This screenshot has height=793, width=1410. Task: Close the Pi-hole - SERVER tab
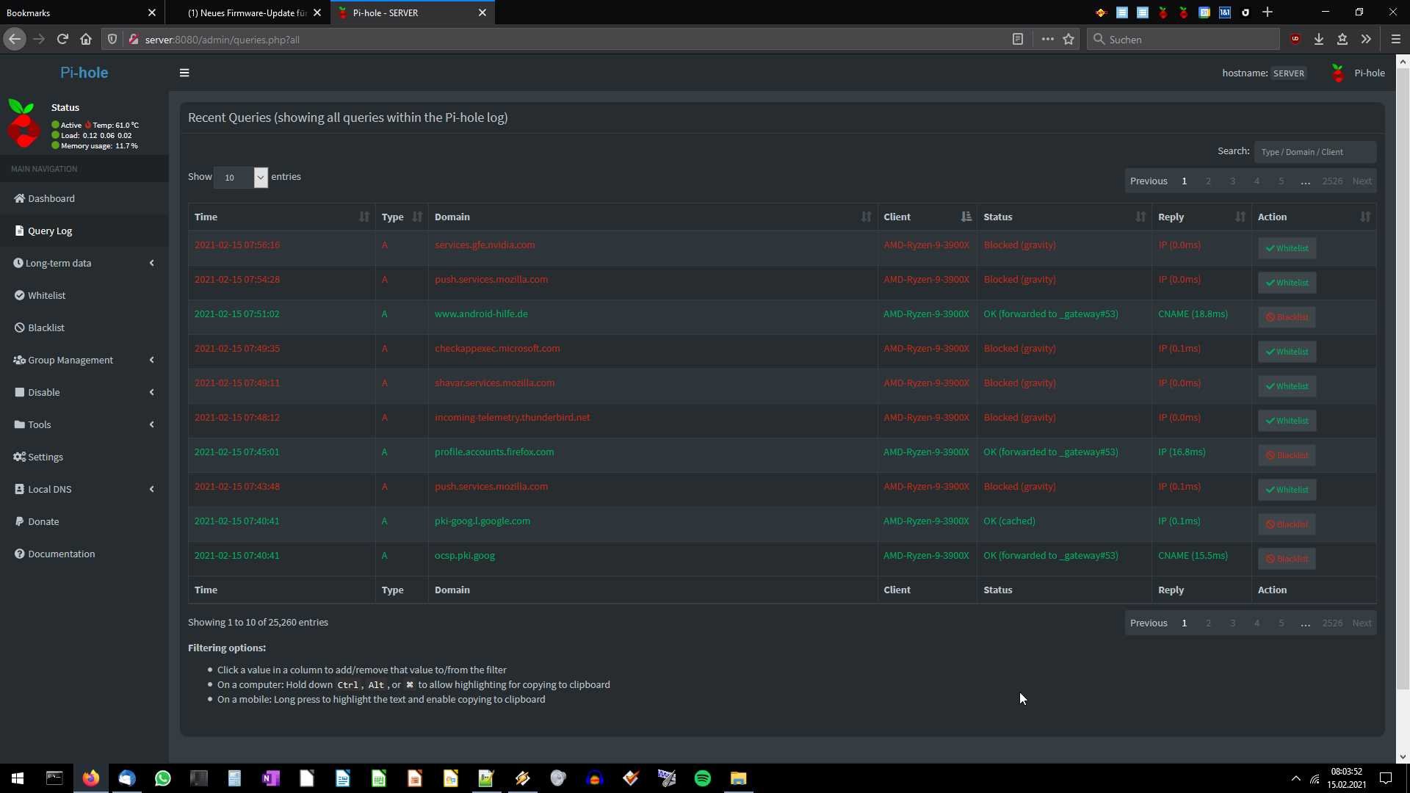tap(482, 12)
